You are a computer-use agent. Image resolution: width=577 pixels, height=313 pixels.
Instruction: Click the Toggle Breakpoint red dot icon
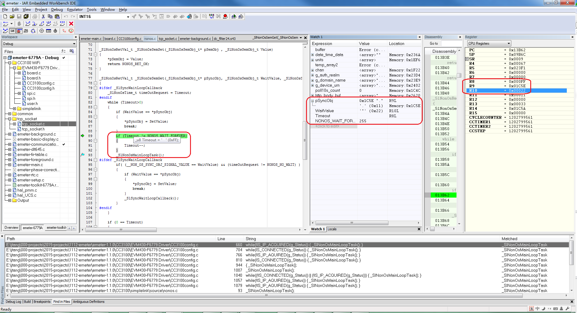pyautogui.click(x=225, y=16)
